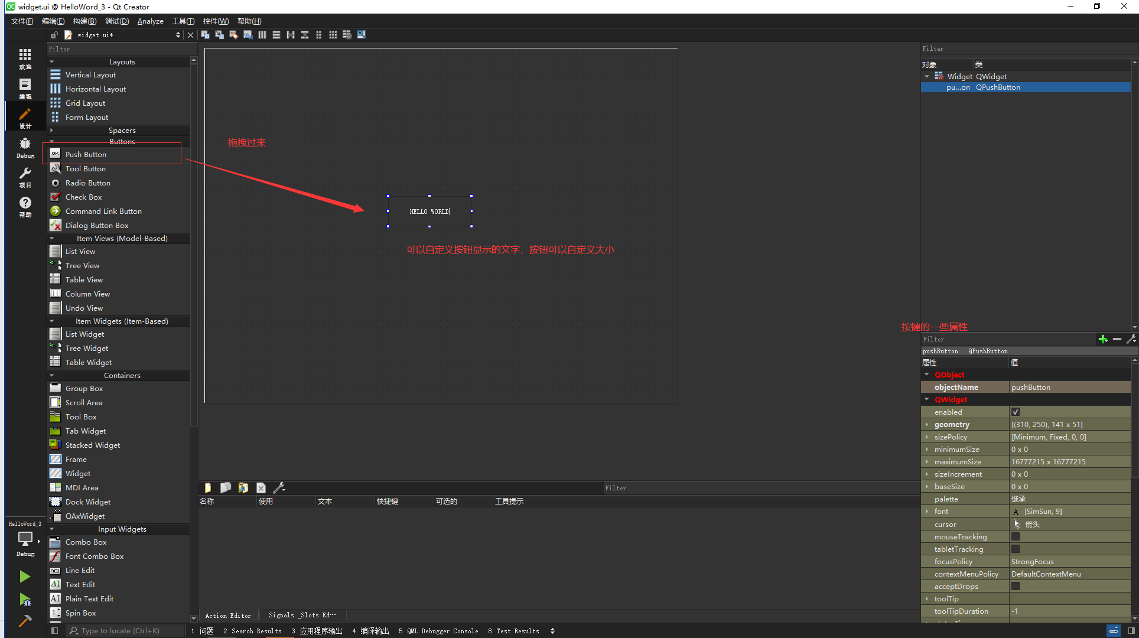Uncheck the enabled property checkbox
The image size is (1139, 638).
(x=1016, y=412)
